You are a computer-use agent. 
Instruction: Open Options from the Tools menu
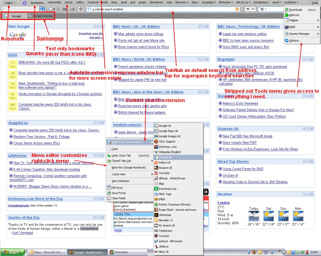302,40
